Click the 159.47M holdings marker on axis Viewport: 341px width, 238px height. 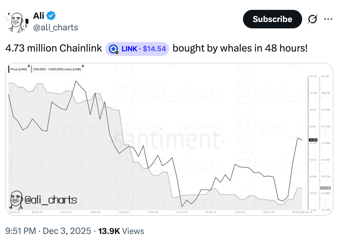324,188
